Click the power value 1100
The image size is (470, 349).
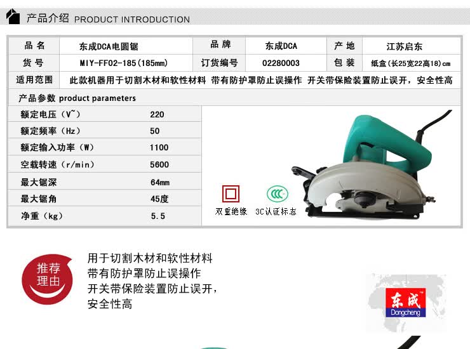click(x=159, y=148)
